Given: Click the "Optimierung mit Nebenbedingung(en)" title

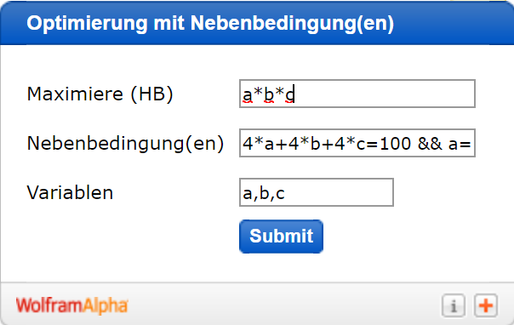Looking at the screenshot, I should (210, 24).
